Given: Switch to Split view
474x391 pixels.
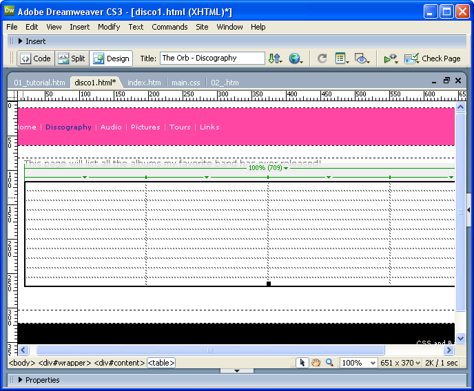Looking at the screenshot, I should click(x=72, y=59).
